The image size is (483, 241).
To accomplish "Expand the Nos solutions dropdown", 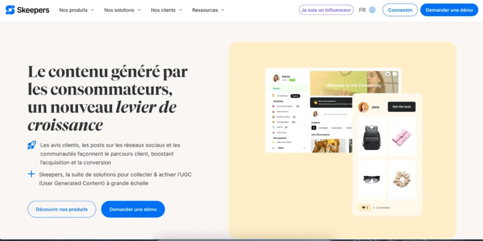I will [x=123, y=10].
